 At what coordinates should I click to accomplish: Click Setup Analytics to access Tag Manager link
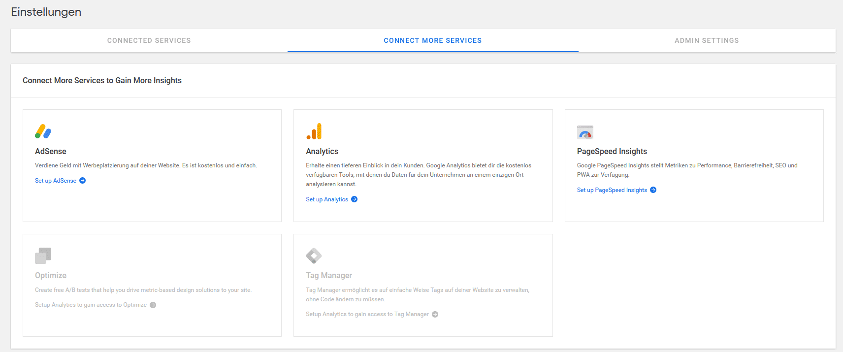367,314
